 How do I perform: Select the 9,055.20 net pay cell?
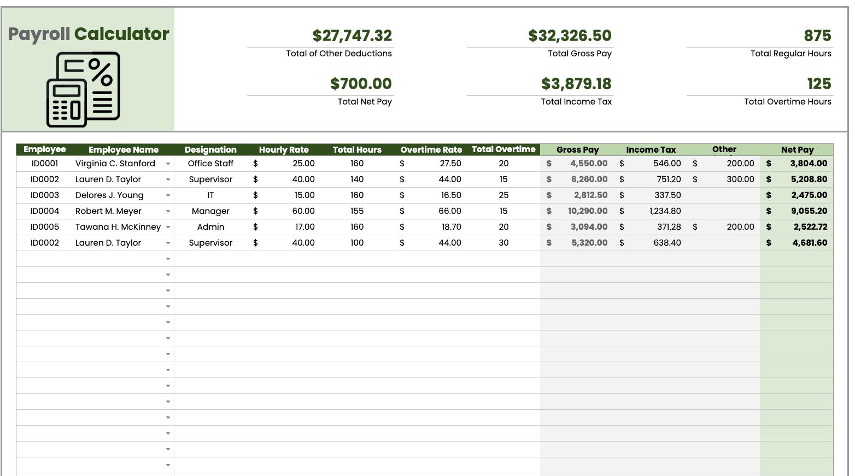[797, 211]
